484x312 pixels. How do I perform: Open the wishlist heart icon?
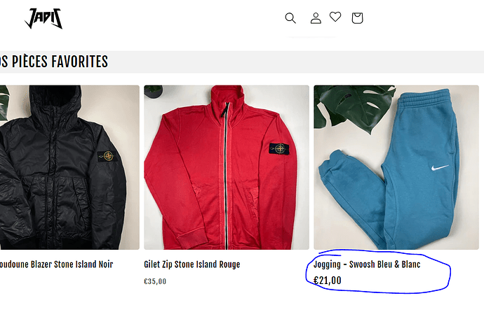(x=335, y=17)
